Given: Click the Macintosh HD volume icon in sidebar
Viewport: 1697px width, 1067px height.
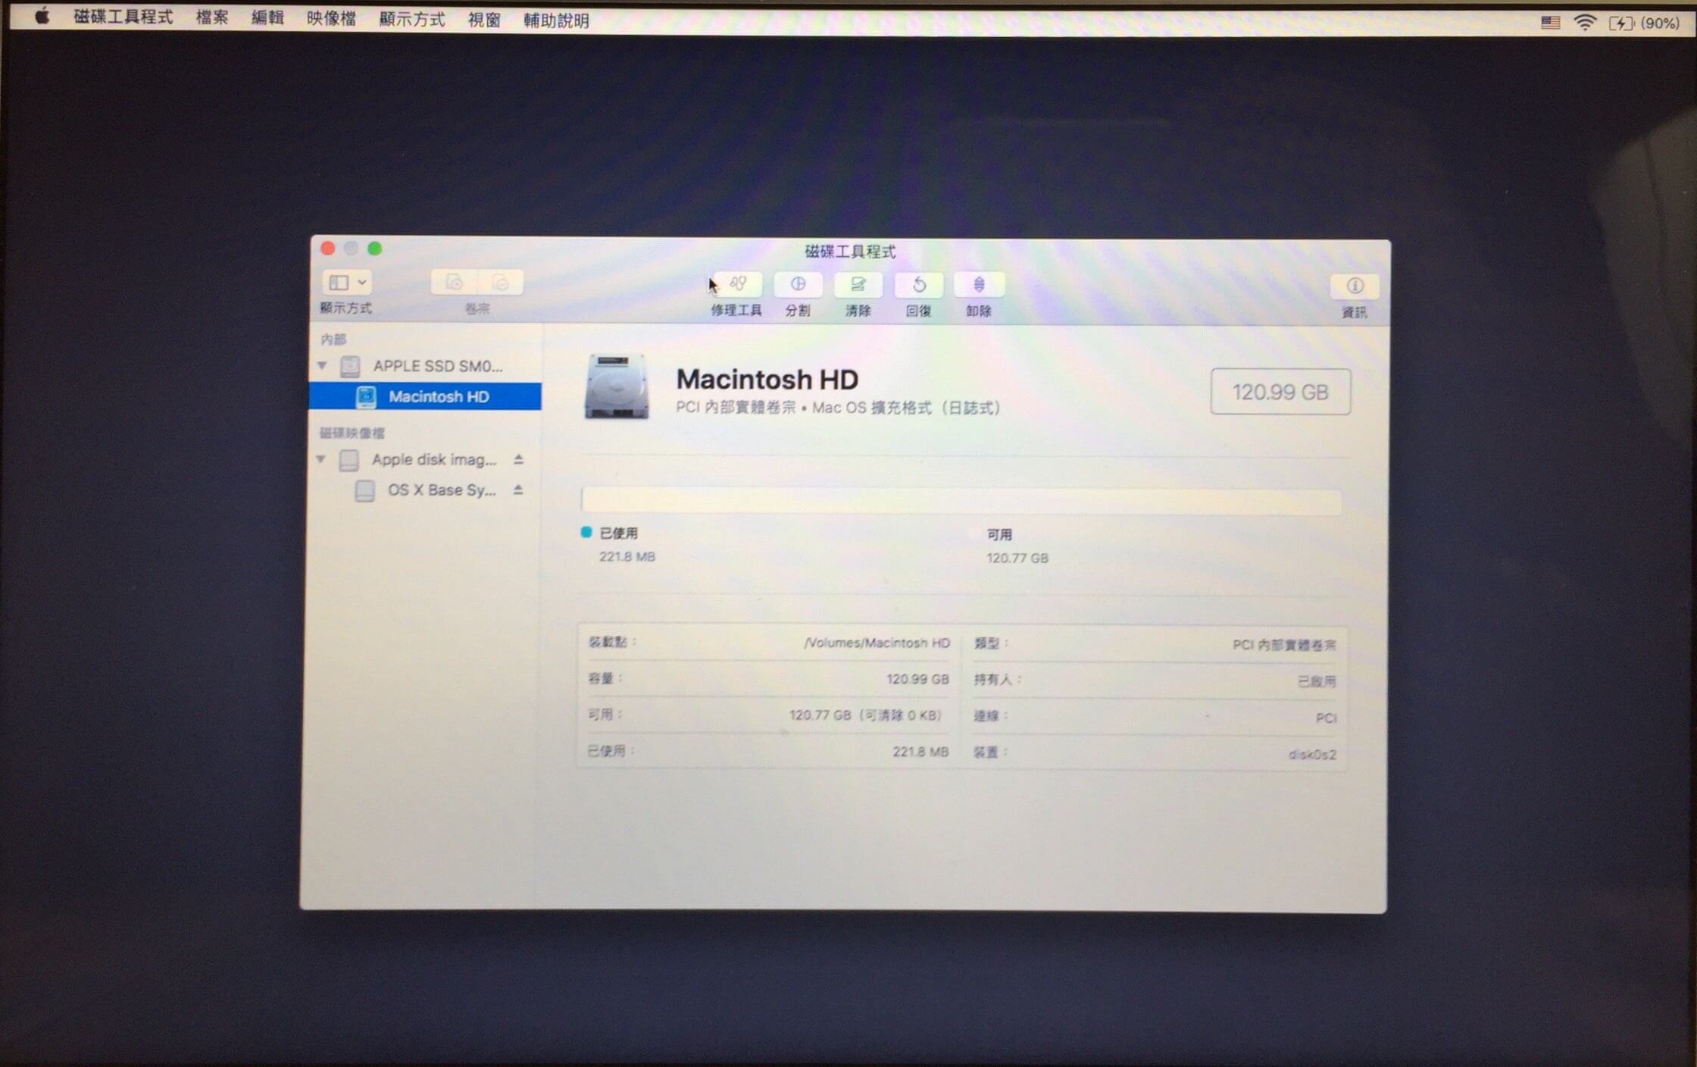Looking at the screenshot, I should coord(366,396).
